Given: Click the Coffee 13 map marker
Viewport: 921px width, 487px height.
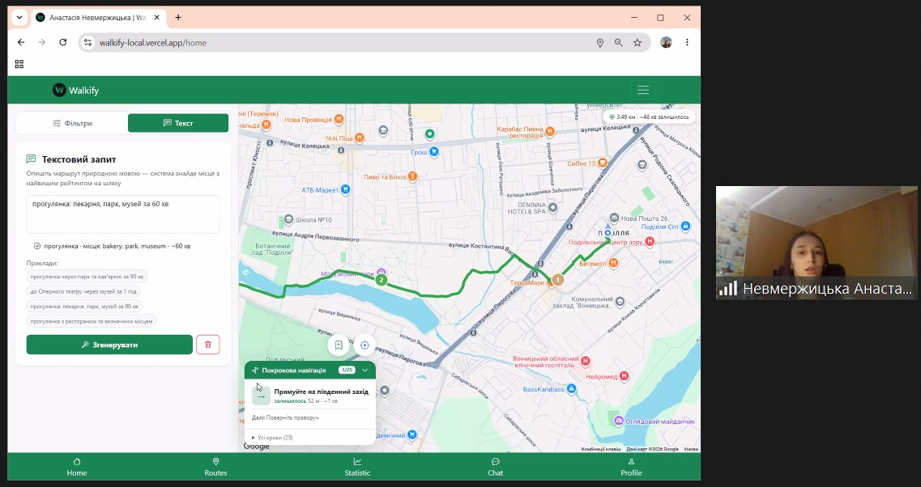Looking at the screenshot, I should [x=603, y=163].
